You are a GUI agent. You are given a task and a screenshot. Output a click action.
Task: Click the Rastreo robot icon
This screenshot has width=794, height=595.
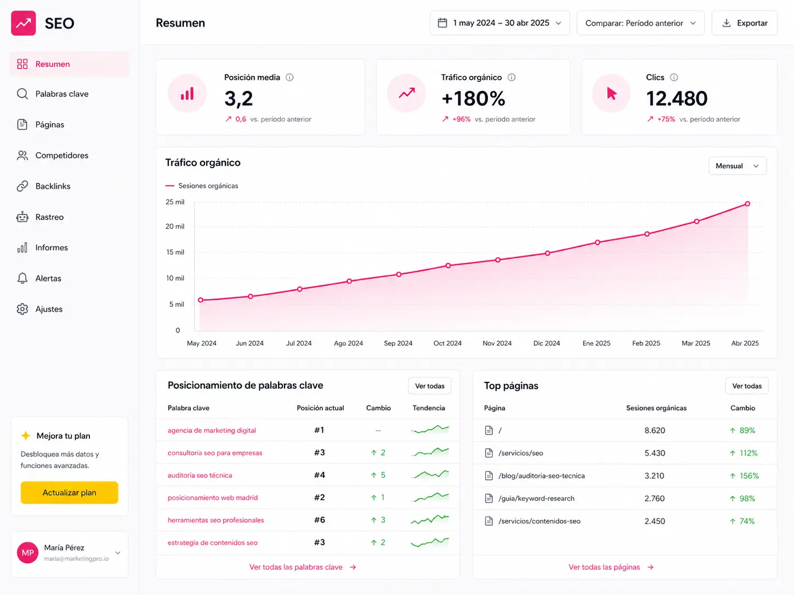(22, 217)
